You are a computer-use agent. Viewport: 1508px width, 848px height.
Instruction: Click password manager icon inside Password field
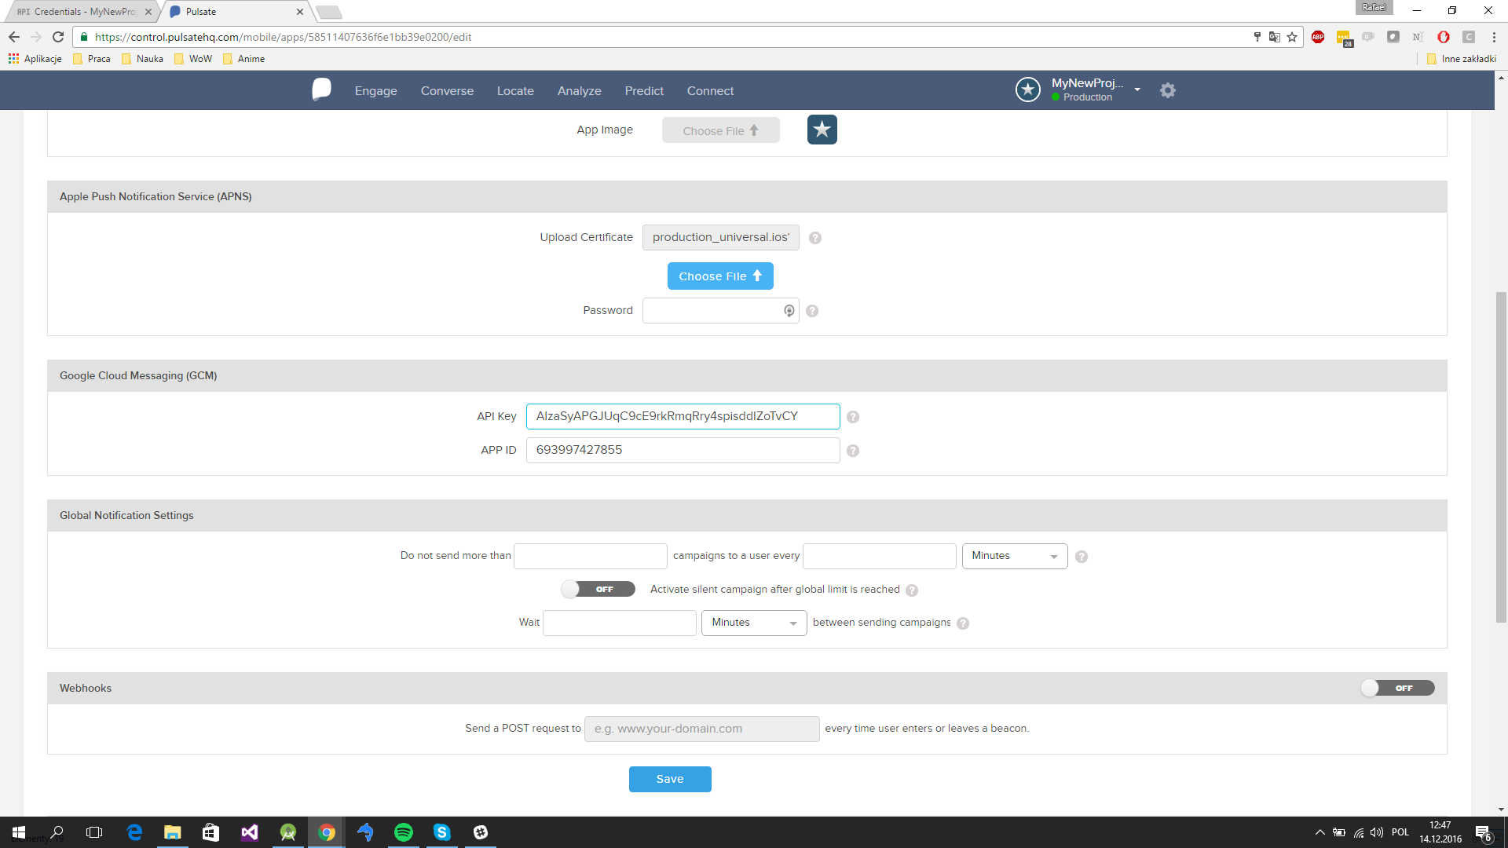click(x=789, y=311)
